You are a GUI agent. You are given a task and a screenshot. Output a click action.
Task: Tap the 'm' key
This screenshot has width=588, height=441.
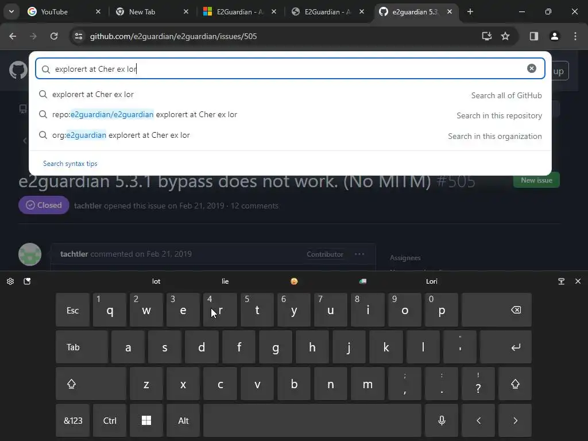click(367, 384)
